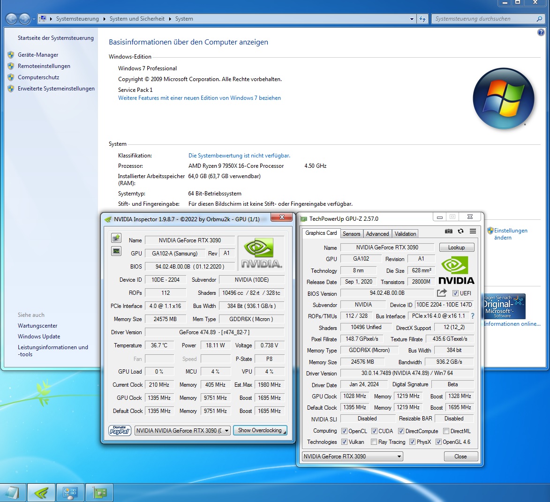Switch to the Validation tab
Image resolution: width=550 pixels, height=502 pixels.
(x=405, y=234)
